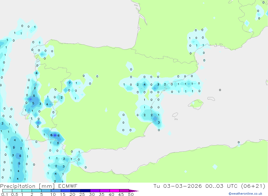Click the '30' legend scale label
Image resolution: width=268 pixels, height=196 pixels.
[x=92, y=194]
